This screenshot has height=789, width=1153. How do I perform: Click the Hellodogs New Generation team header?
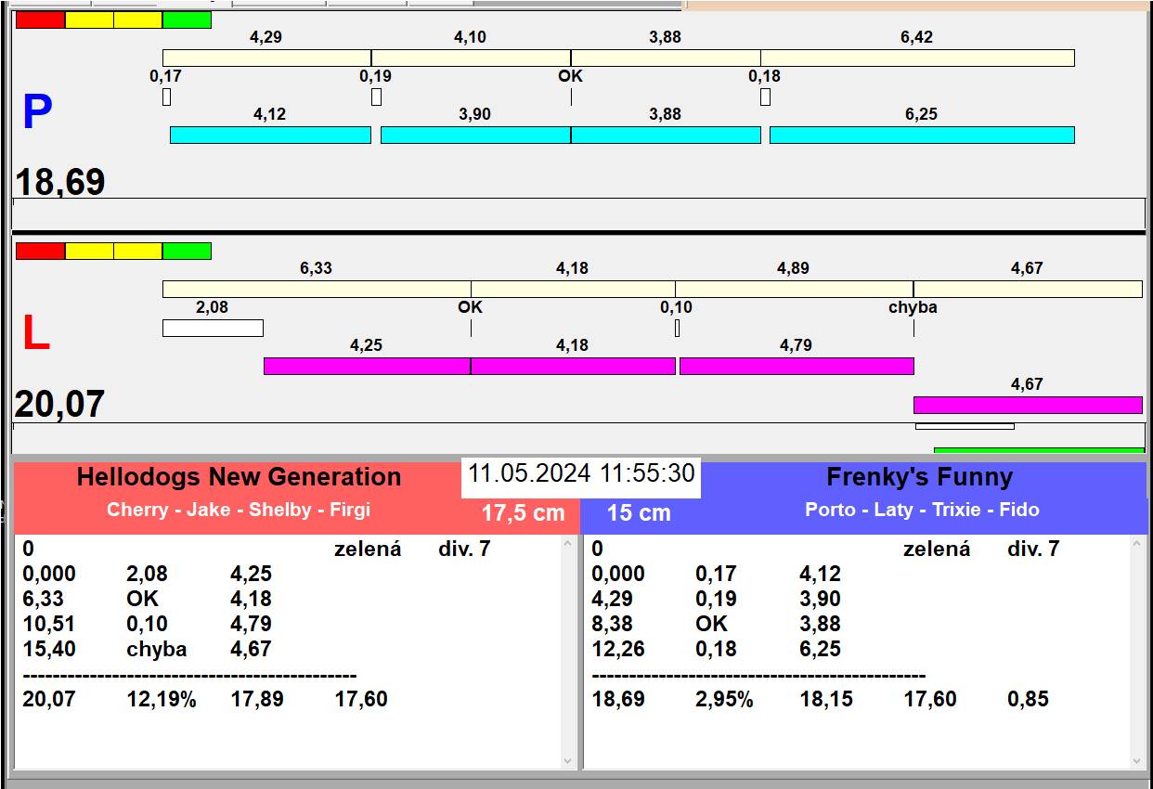[x=239, y=477]
